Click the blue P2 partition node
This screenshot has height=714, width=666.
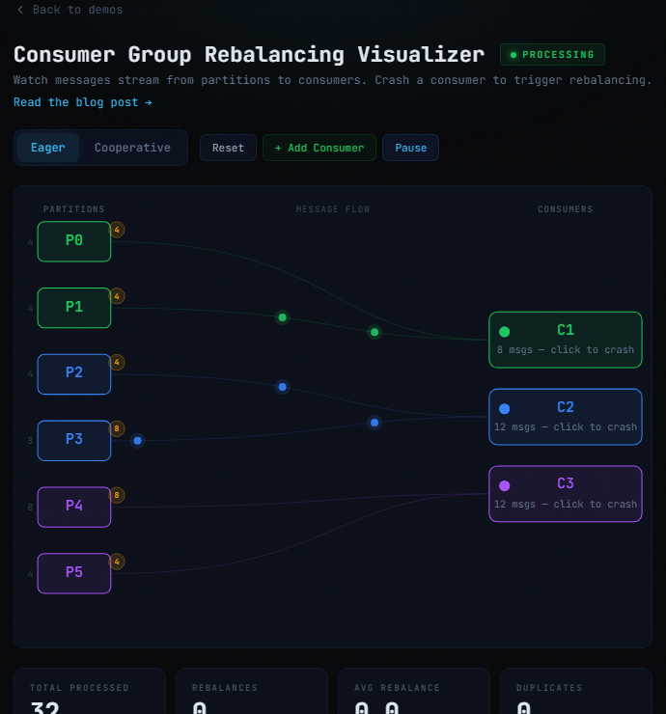[x=74, y=373]
